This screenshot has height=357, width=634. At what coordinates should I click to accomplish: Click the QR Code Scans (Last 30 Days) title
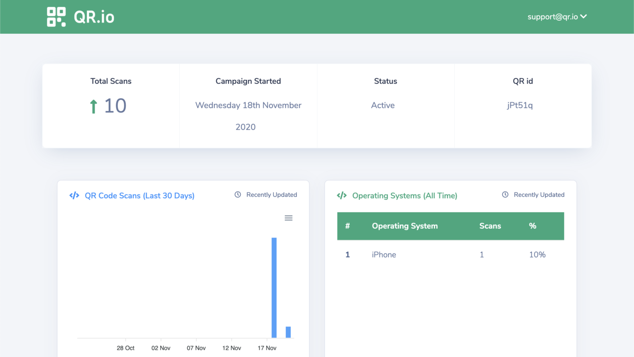pos(139,196)
